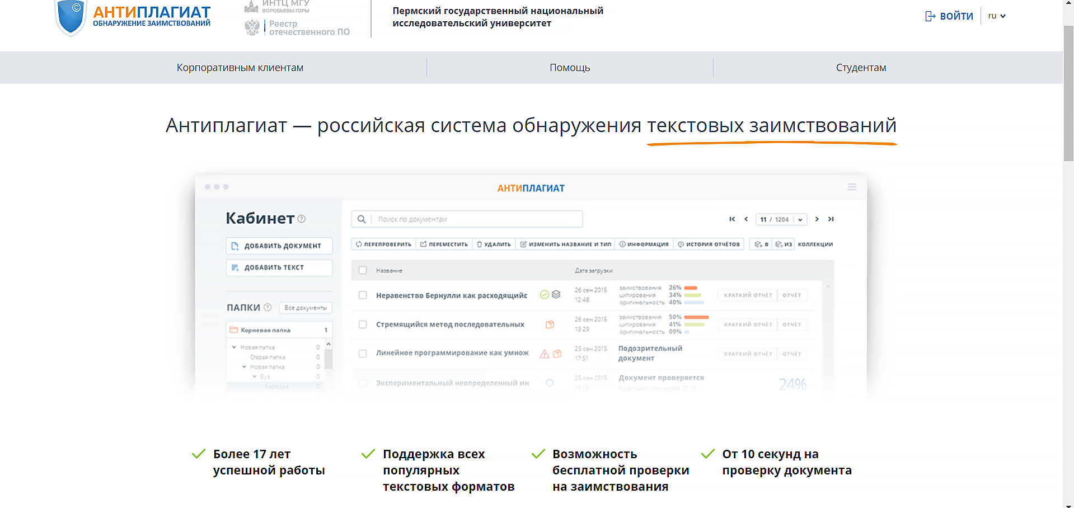Click the page vertical scrollbar thumb
1074x508 pixels.
tap(1068, 93)
